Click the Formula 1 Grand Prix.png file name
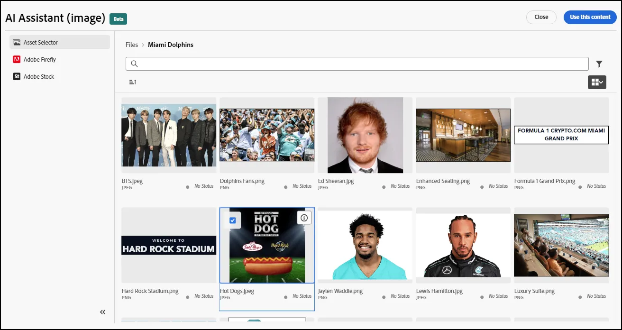Image resolution: width=622 pixels, height=330 pixels. point(545,181)
